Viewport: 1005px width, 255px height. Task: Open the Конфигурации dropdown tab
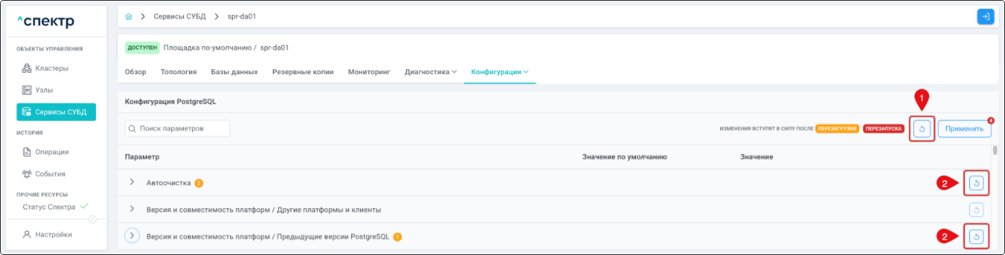tap(499, 72)
